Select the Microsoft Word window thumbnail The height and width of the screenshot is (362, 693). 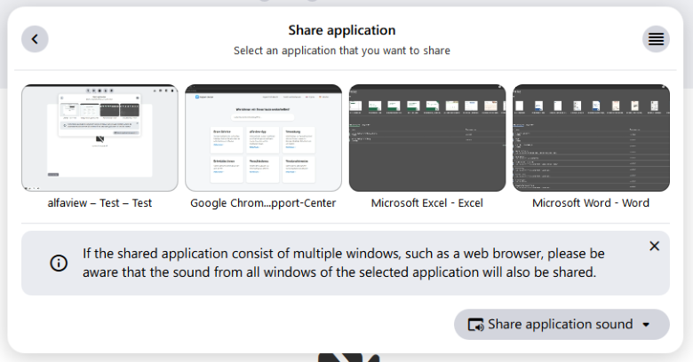click(x=591, y=138)
